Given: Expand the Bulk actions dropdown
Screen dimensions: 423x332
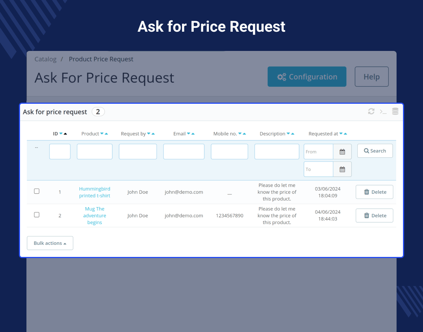Looking at the screenshot, I should [50, 243].
